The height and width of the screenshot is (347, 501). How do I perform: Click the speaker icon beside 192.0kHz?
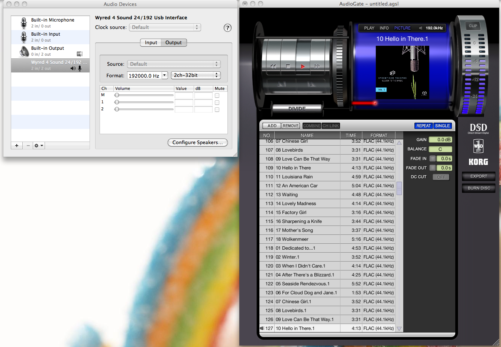point(421,28)
